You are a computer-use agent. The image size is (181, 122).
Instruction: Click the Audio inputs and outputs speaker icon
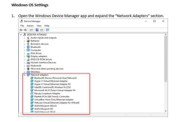coord(28,38)
